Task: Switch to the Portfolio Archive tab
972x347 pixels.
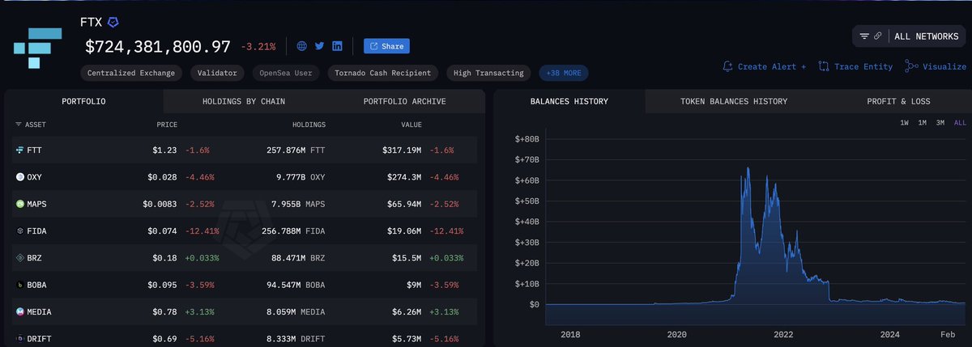Action: coord(404,101)
